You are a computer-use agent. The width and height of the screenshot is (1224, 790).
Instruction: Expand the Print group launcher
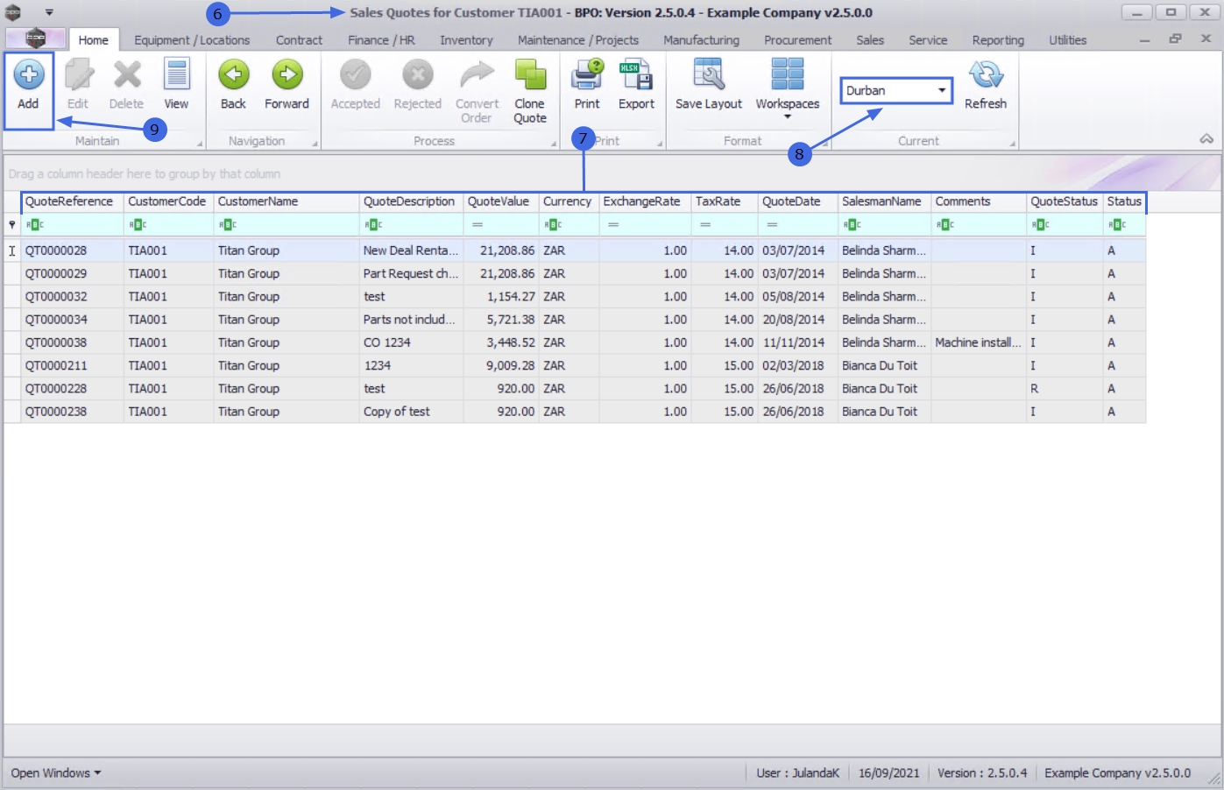661,144
